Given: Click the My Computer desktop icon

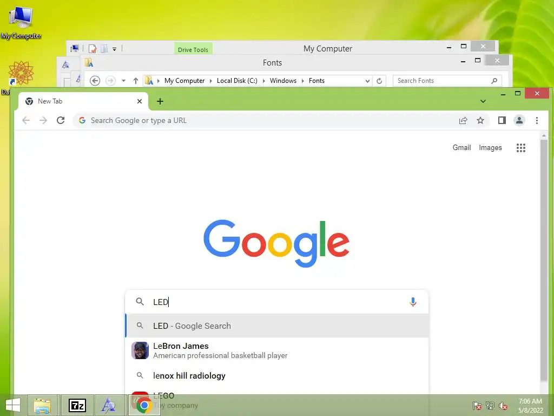Looking at the screenshot, I should (x=21, y=23).
